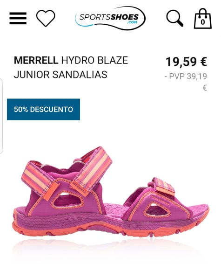
Task: Open the side drawer handle at left edge
Action: pos(1,116)
